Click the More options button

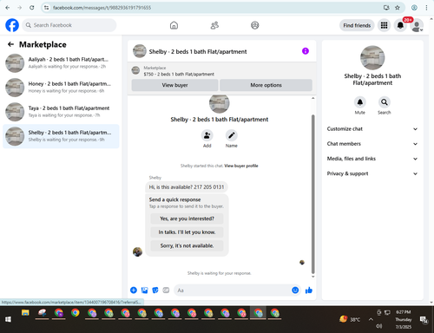266,85
